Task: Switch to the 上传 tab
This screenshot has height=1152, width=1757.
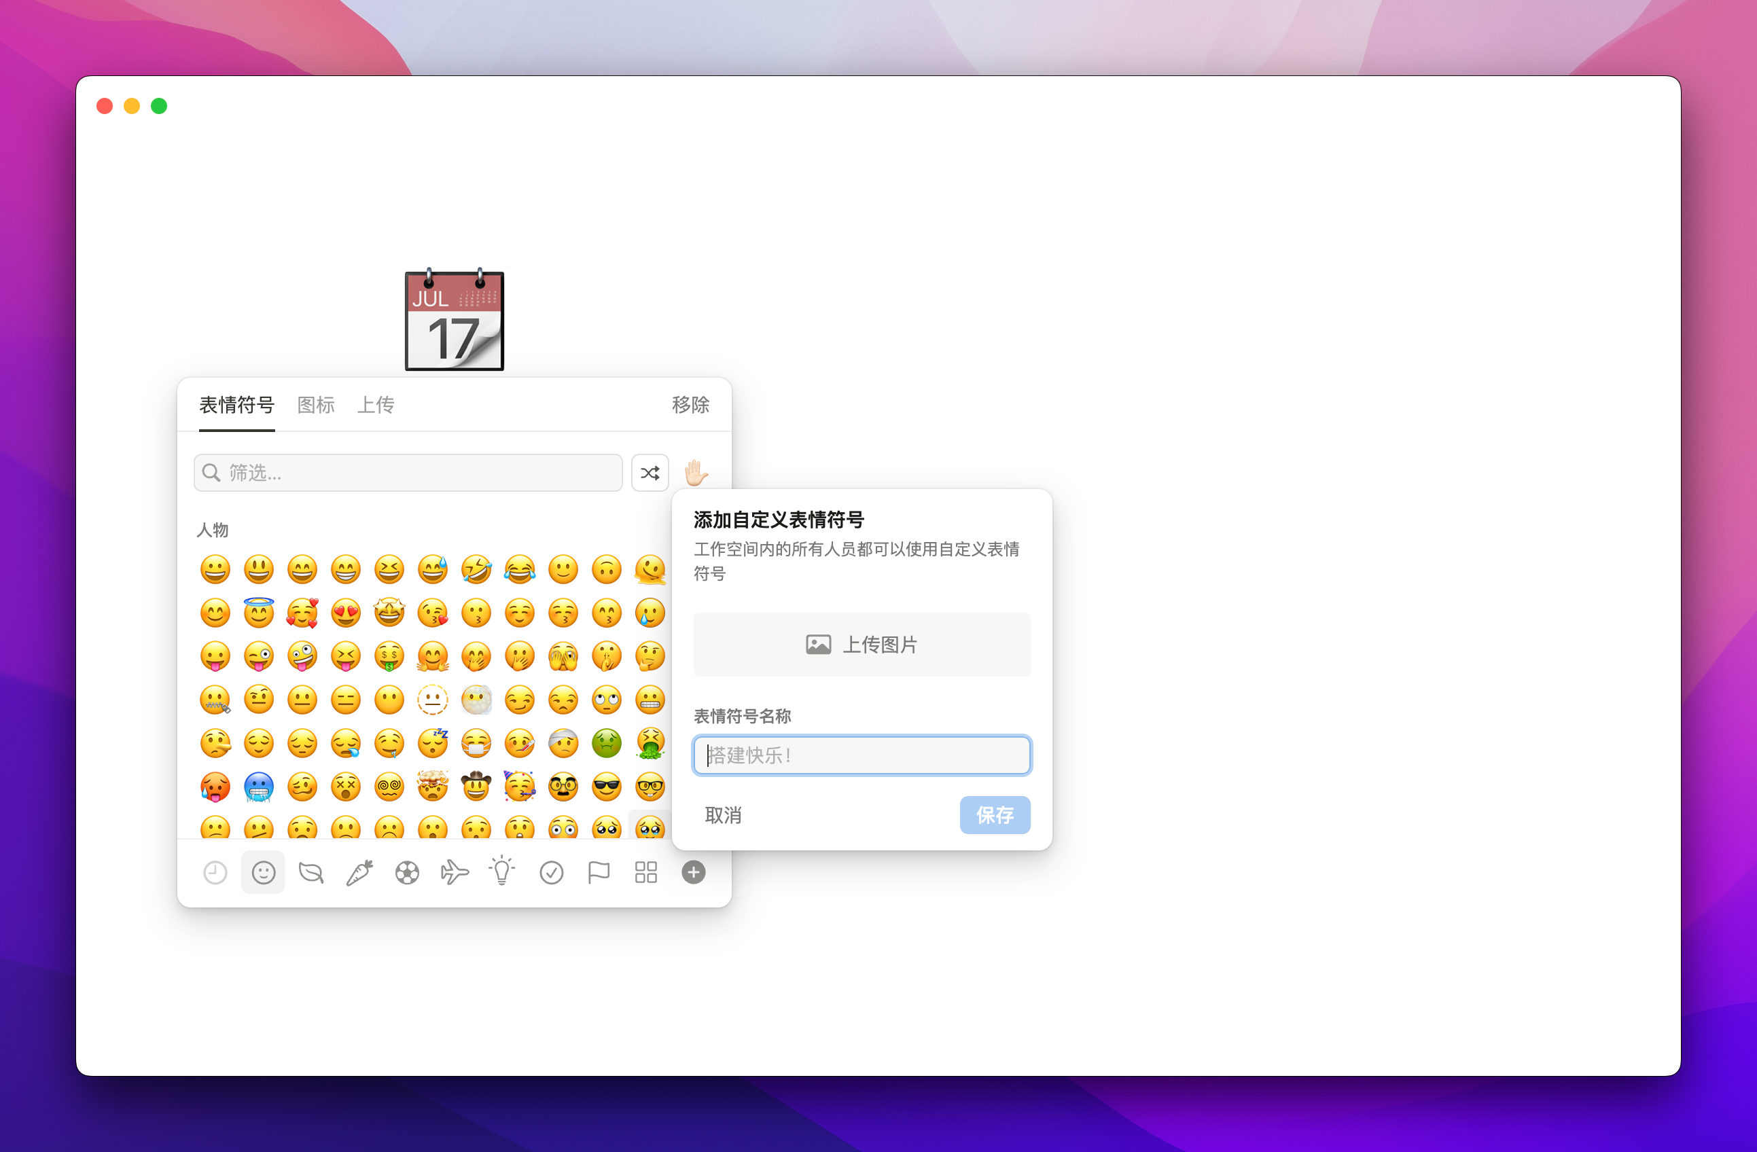Action: pyautogui.click(x=376, y=405)
